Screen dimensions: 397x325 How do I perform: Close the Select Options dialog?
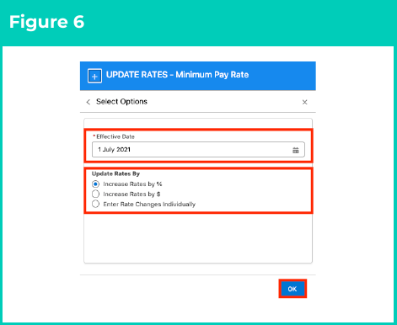pyautogui.click(x=304, y=102)
